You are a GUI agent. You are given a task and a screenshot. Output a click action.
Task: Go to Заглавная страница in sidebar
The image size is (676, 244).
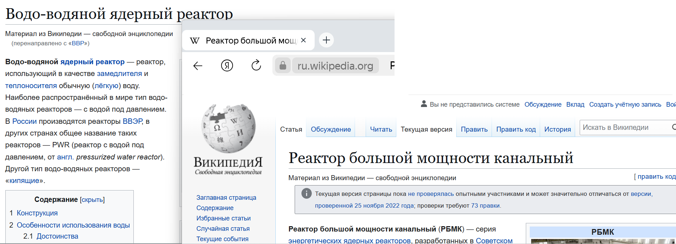coord(226,198)
